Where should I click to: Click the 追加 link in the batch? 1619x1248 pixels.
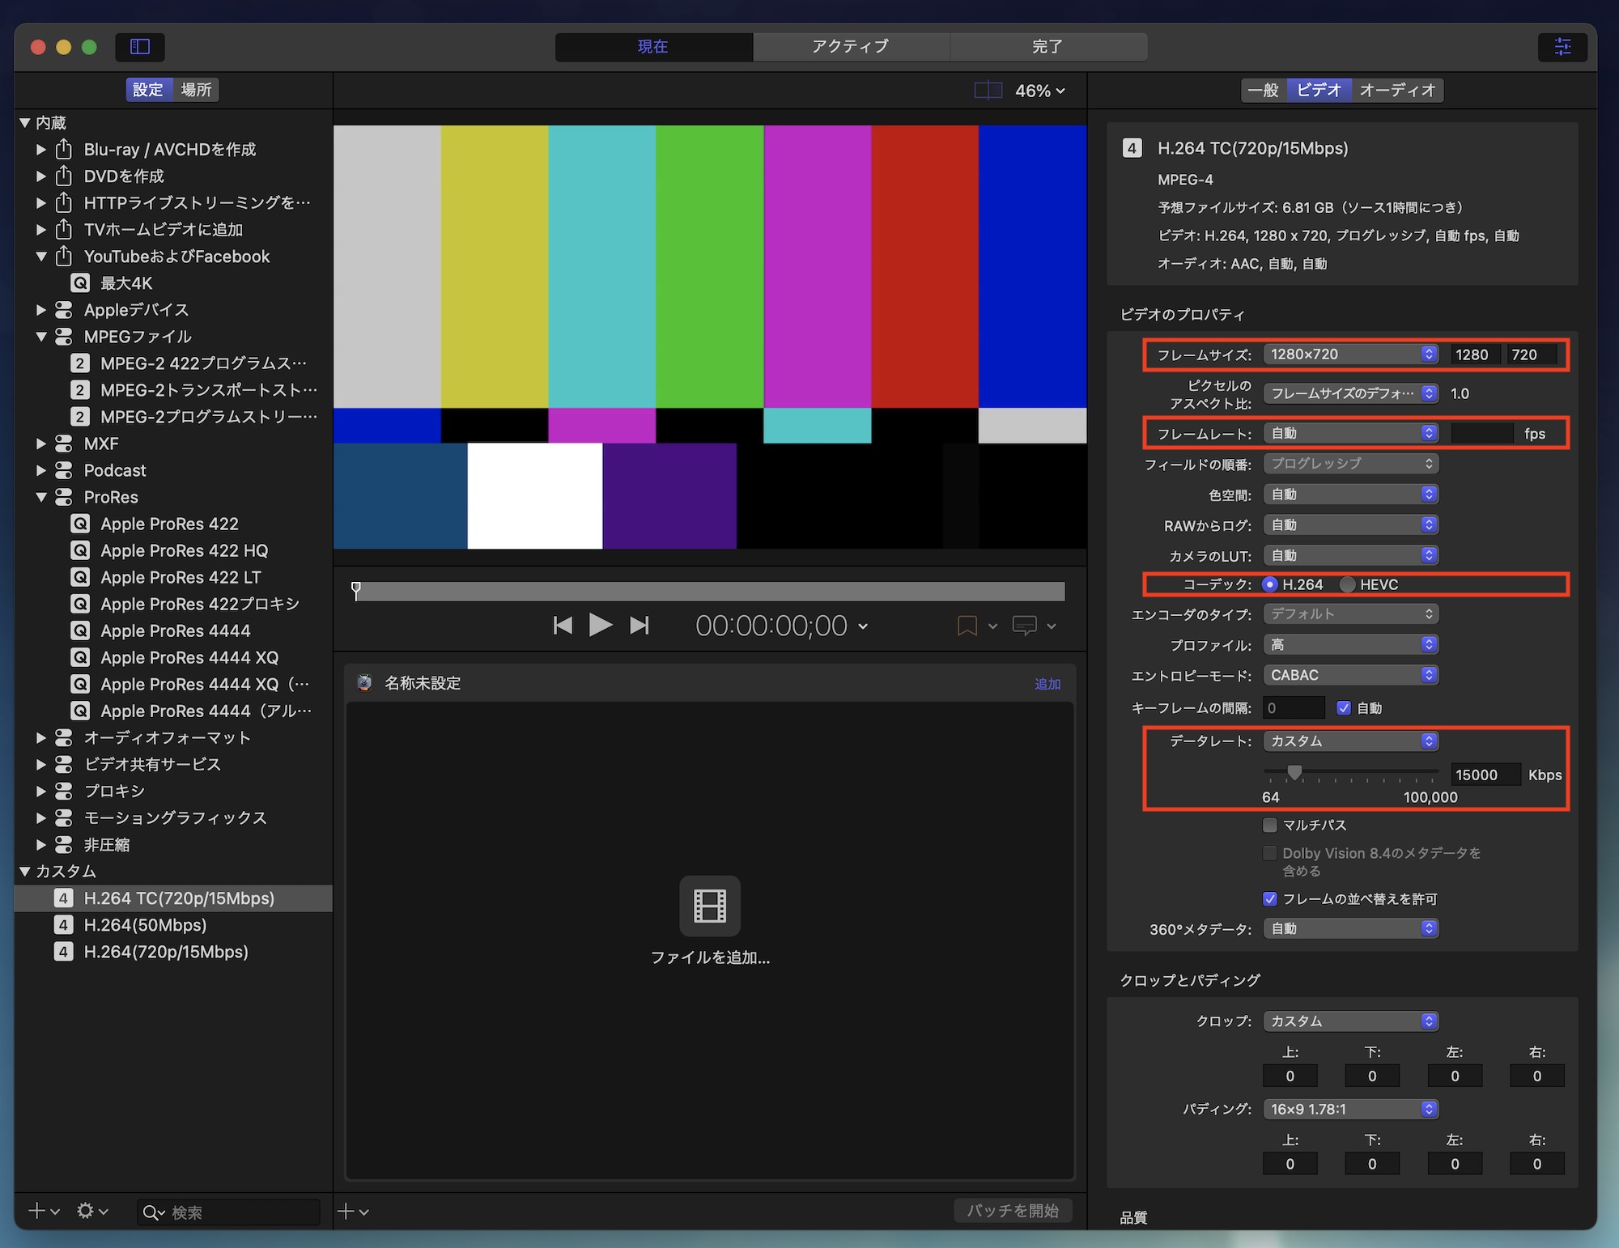click(1047, 684)
